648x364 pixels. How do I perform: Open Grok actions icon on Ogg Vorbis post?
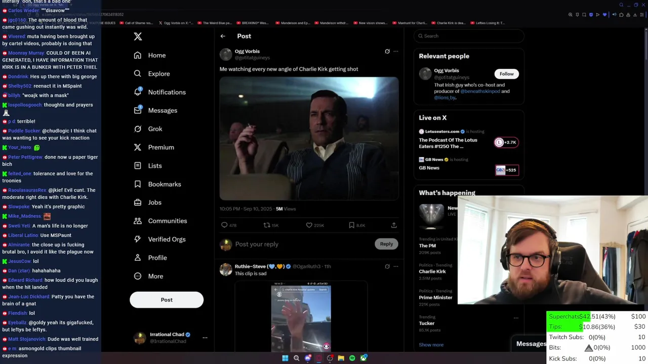[x=387, y=51]
